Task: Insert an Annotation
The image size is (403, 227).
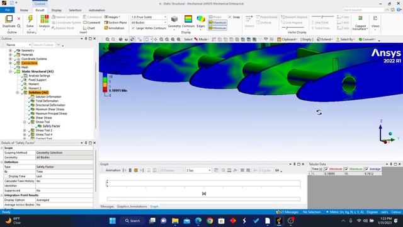Action: click(x=114, y=28)
